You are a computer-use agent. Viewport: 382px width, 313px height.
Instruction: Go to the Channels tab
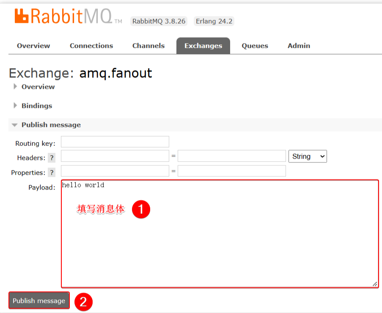click(148, 46)
